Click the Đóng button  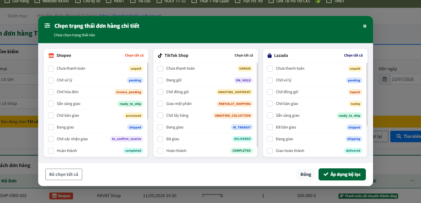(x=306, y=175)
